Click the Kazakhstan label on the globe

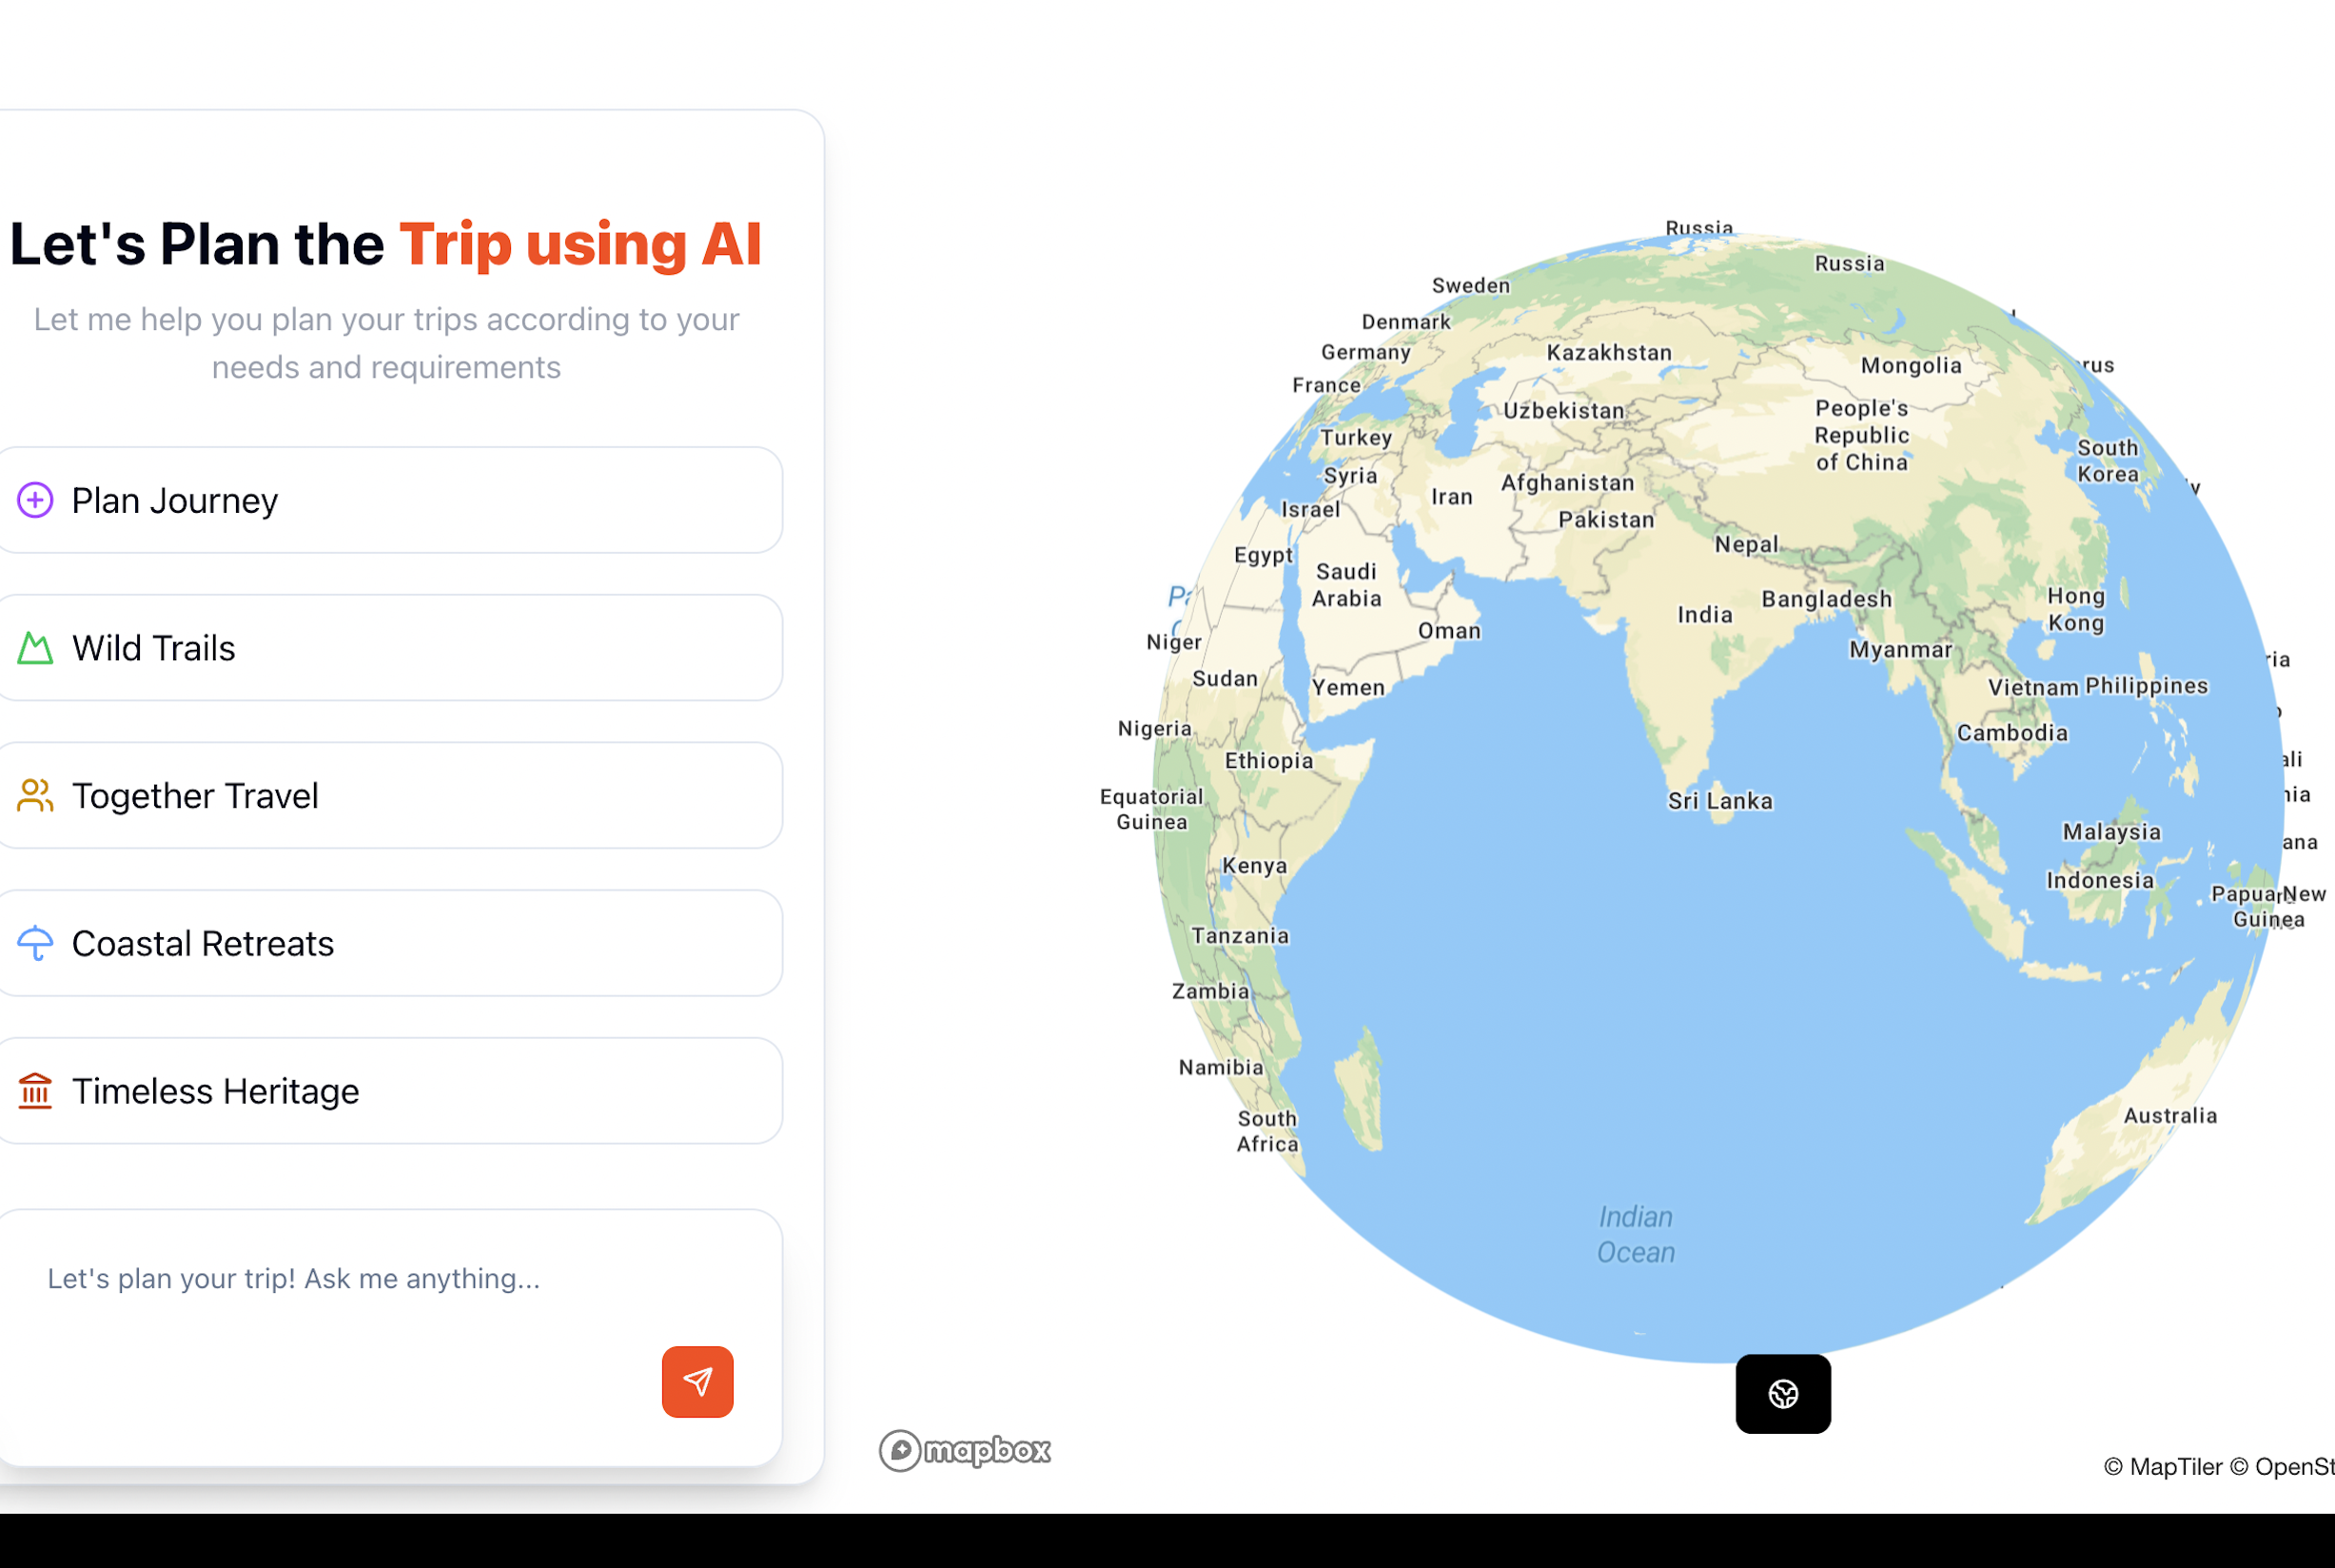coord(1608,352)
